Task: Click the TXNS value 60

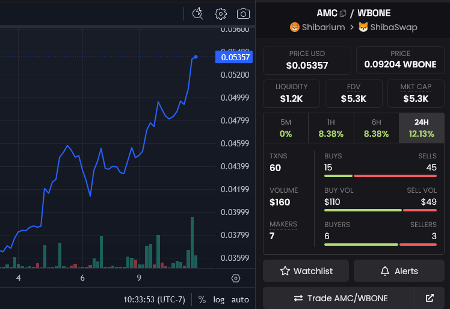Action: (275, 168)
